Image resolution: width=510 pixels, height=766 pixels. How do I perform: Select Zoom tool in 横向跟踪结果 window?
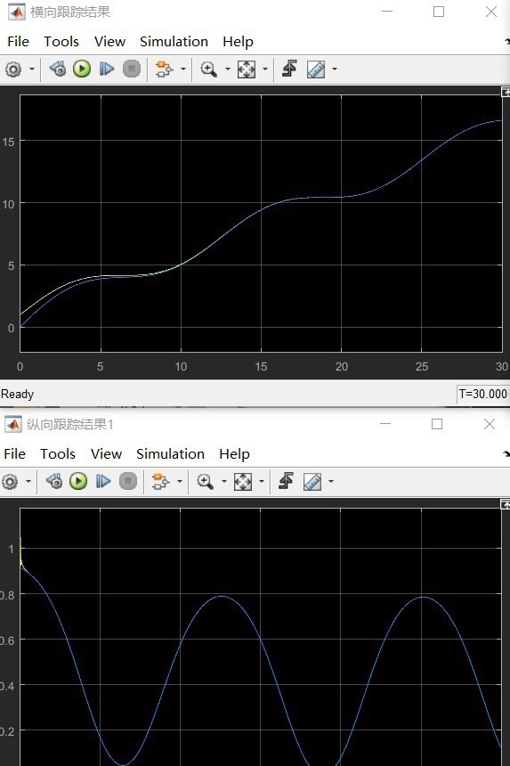[x=209, y=69]
